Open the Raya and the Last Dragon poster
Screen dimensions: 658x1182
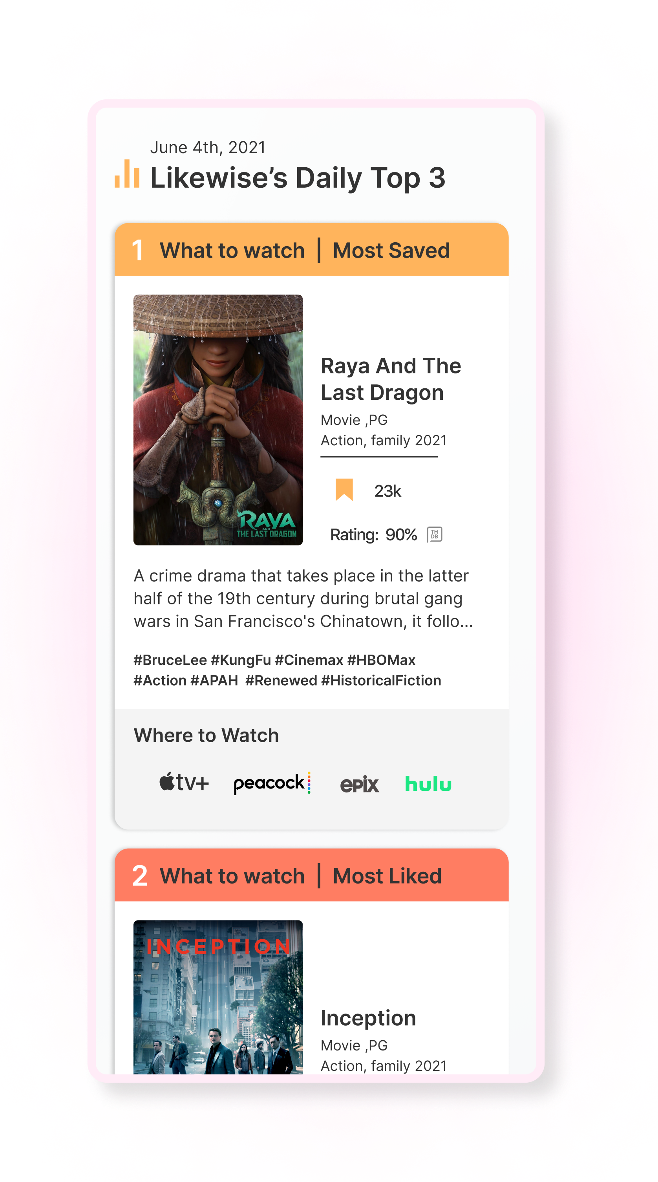[218, 420]
